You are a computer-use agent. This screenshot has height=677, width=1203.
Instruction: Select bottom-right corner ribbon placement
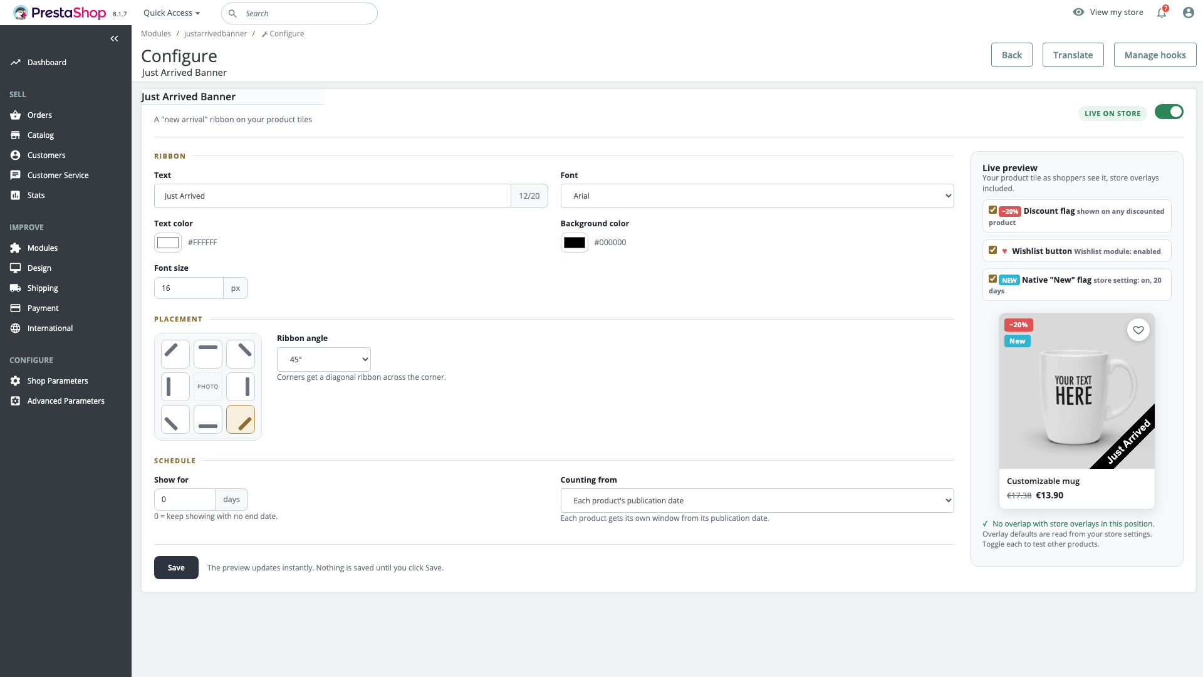[x=241, y=419]
